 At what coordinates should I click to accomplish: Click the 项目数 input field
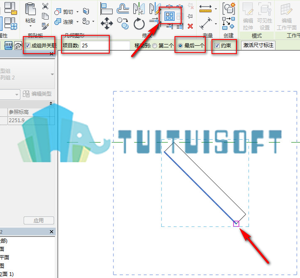click(105, 46)
